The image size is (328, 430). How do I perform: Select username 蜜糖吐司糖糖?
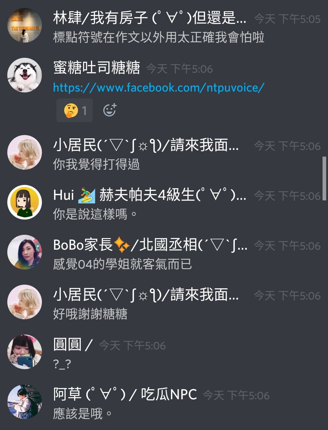97,68
